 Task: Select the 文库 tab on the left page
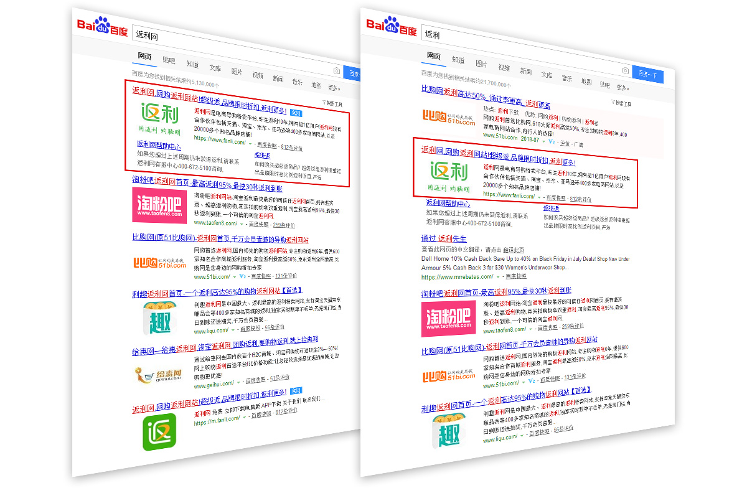pyautogui.click(x=215, y=68)
